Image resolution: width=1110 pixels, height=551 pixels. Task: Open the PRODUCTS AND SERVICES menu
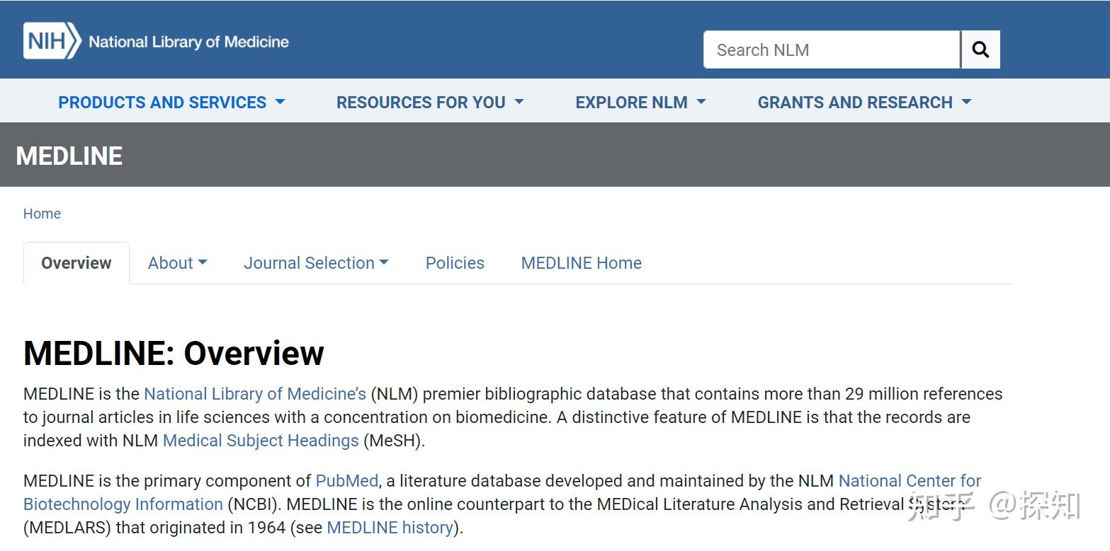pyautogui.click(x=171, y=102)
